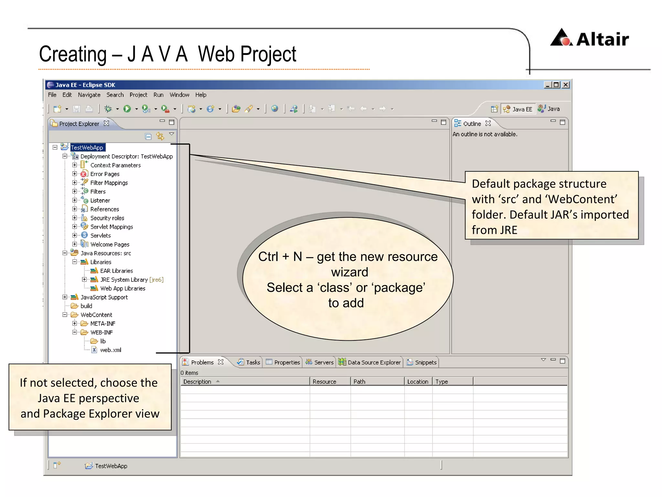This screenshot has width=662, height=497.
Task: Collapse the WebContent folder node
Action: (65, 315)
